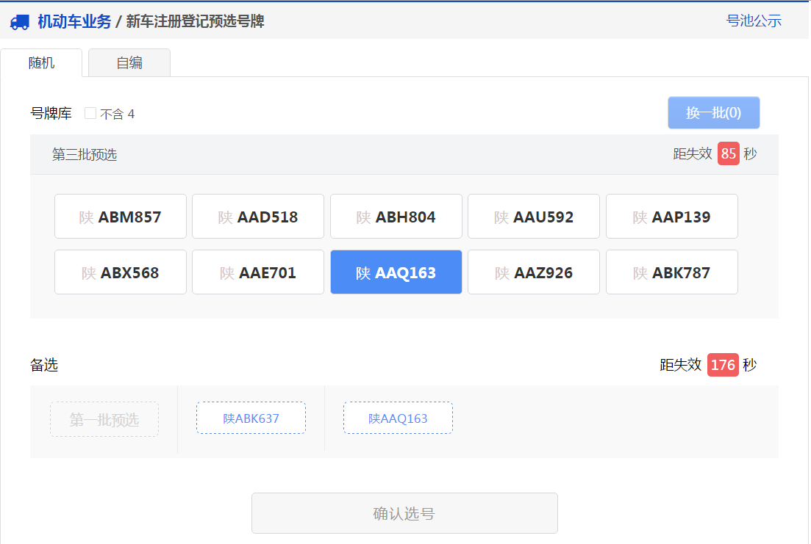Click the 85 seconds countdown badge
This screenshot has height=544, width=811.
click(728, 153)
